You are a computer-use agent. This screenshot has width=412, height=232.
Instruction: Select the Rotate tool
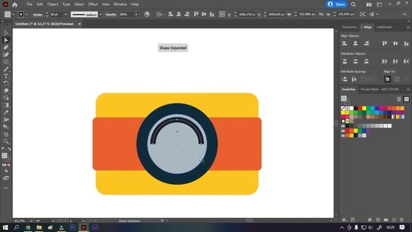[6, 83]
